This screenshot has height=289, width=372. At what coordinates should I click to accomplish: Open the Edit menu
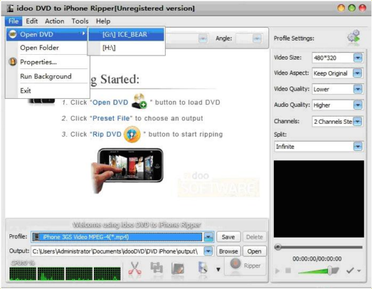click(32, 22)
